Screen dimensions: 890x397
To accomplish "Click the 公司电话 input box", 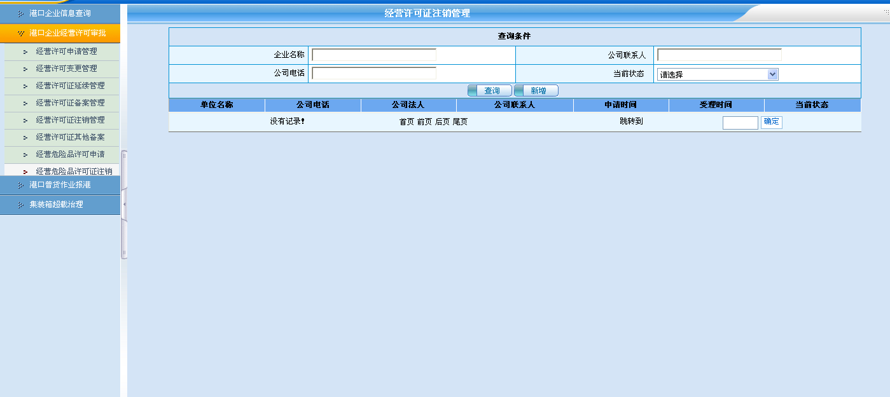I will (374, 73).
